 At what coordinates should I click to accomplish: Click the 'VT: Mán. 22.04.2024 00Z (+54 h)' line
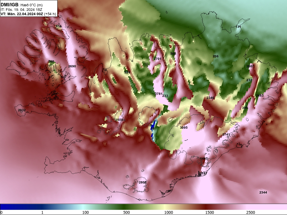[28, 14]
